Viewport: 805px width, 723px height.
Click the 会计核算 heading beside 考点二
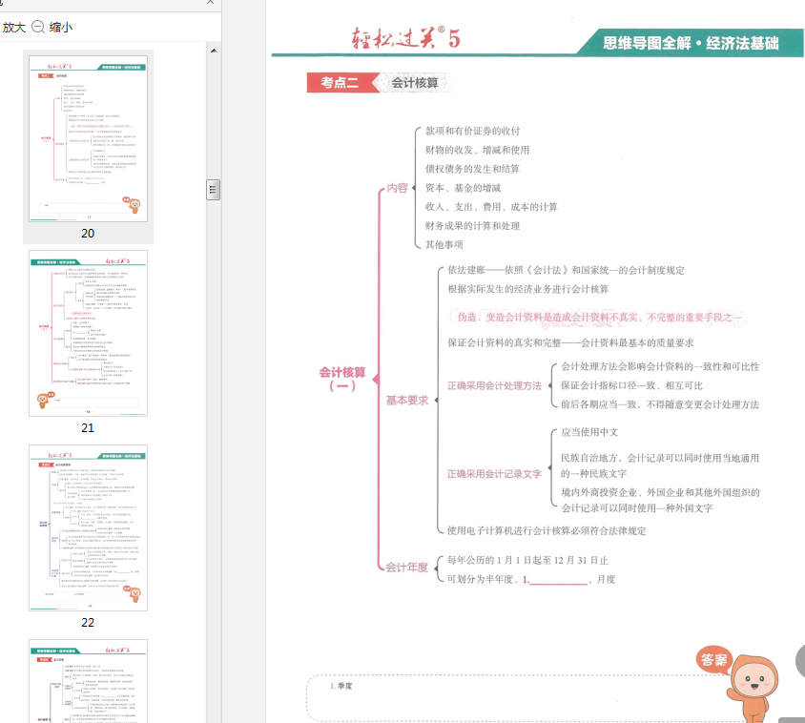(415, 83)
